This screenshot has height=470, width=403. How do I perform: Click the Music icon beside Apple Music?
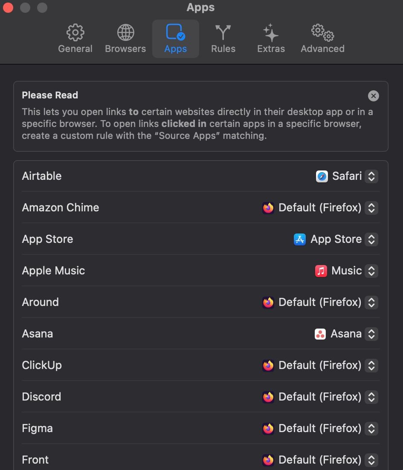point(320,271)
